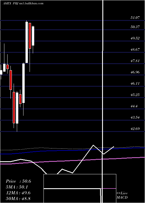Click the 46.11 price level label
Screen dimensions: 145x203
[135, 84]
